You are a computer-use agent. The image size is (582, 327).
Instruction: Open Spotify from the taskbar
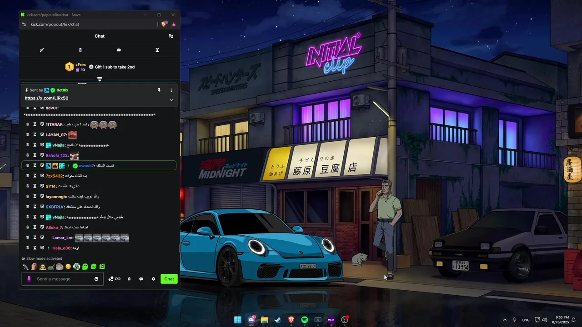[305, 320]
